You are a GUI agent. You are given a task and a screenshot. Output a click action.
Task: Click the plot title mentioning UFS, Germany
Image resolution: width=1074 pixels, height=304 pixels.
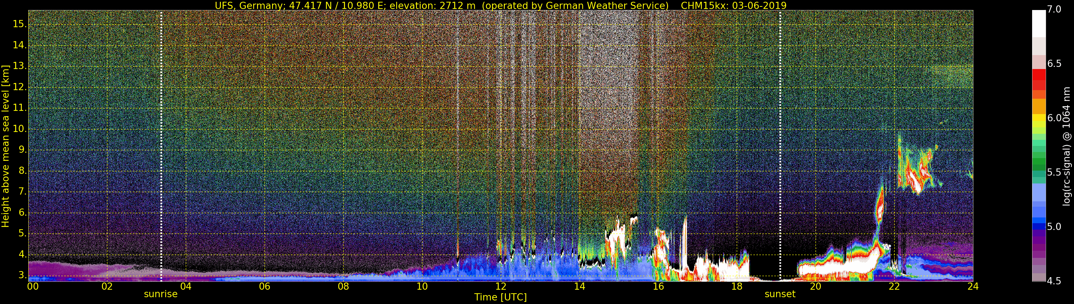click(500, 5)
